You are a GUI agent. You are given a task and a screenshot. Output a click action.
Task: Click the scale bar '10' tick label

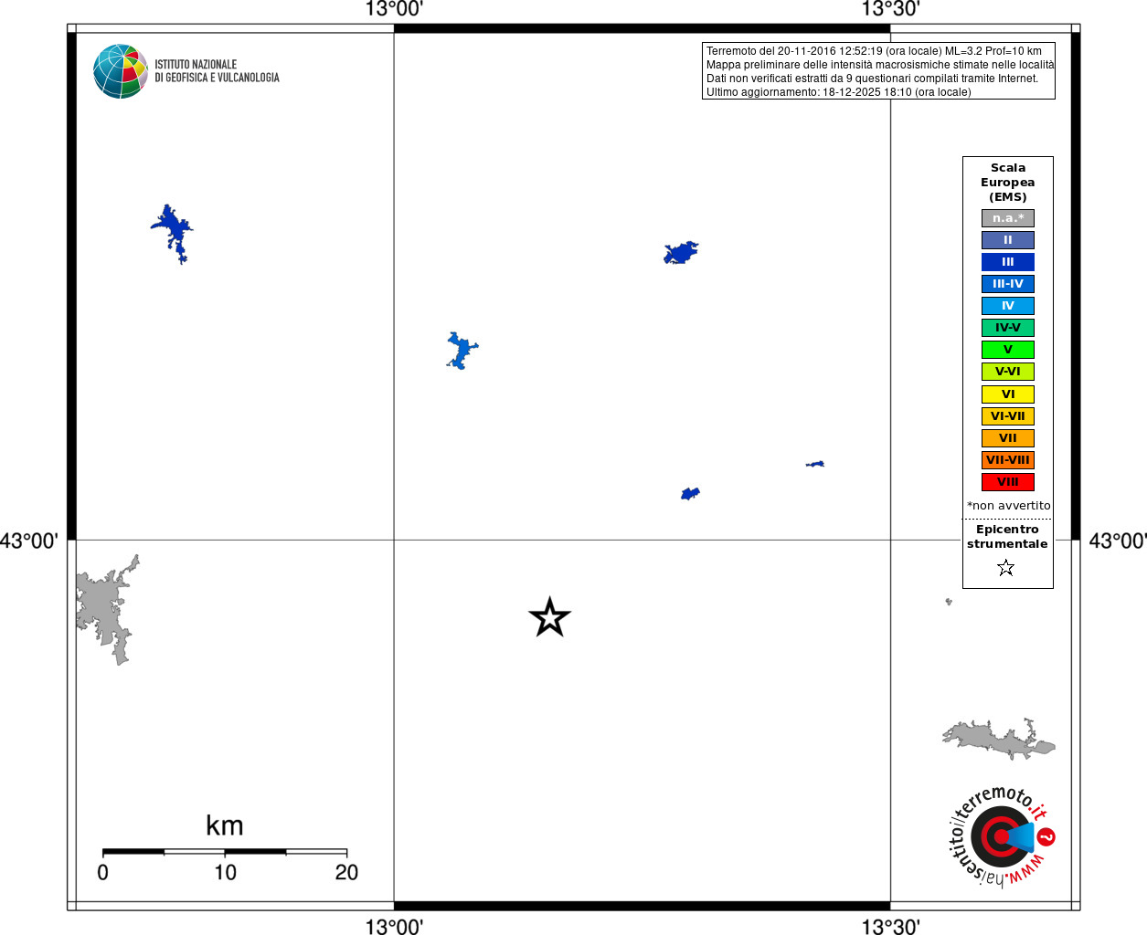[225, 873]
